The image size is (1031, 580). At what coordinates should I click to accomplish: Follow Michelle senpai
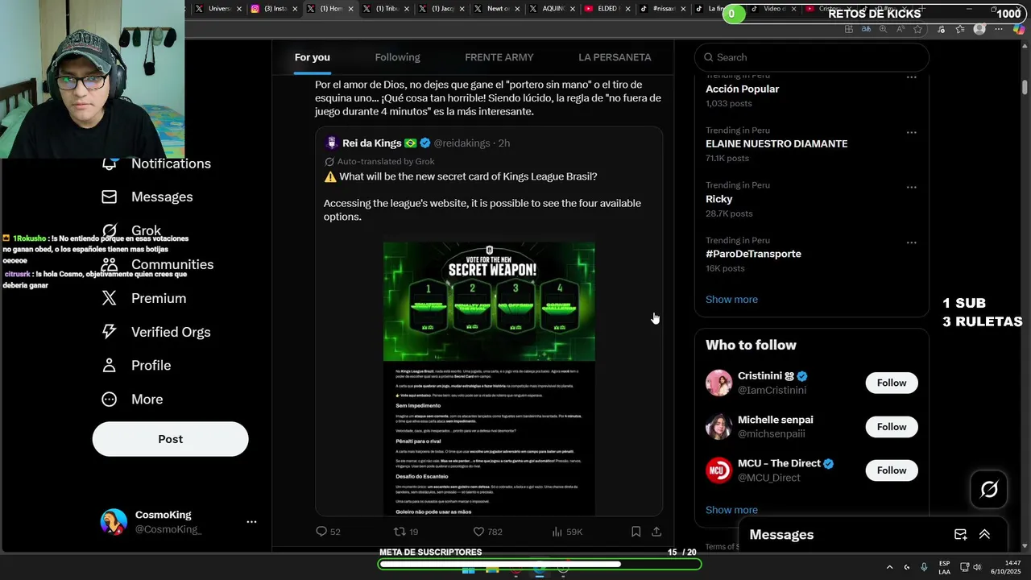[x=892, y=427]
